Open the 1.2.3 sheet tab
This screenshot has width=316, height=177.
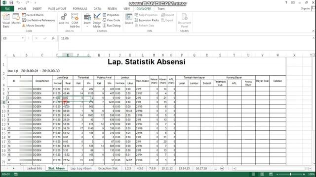pyautogui.click(x=128, y=168)
